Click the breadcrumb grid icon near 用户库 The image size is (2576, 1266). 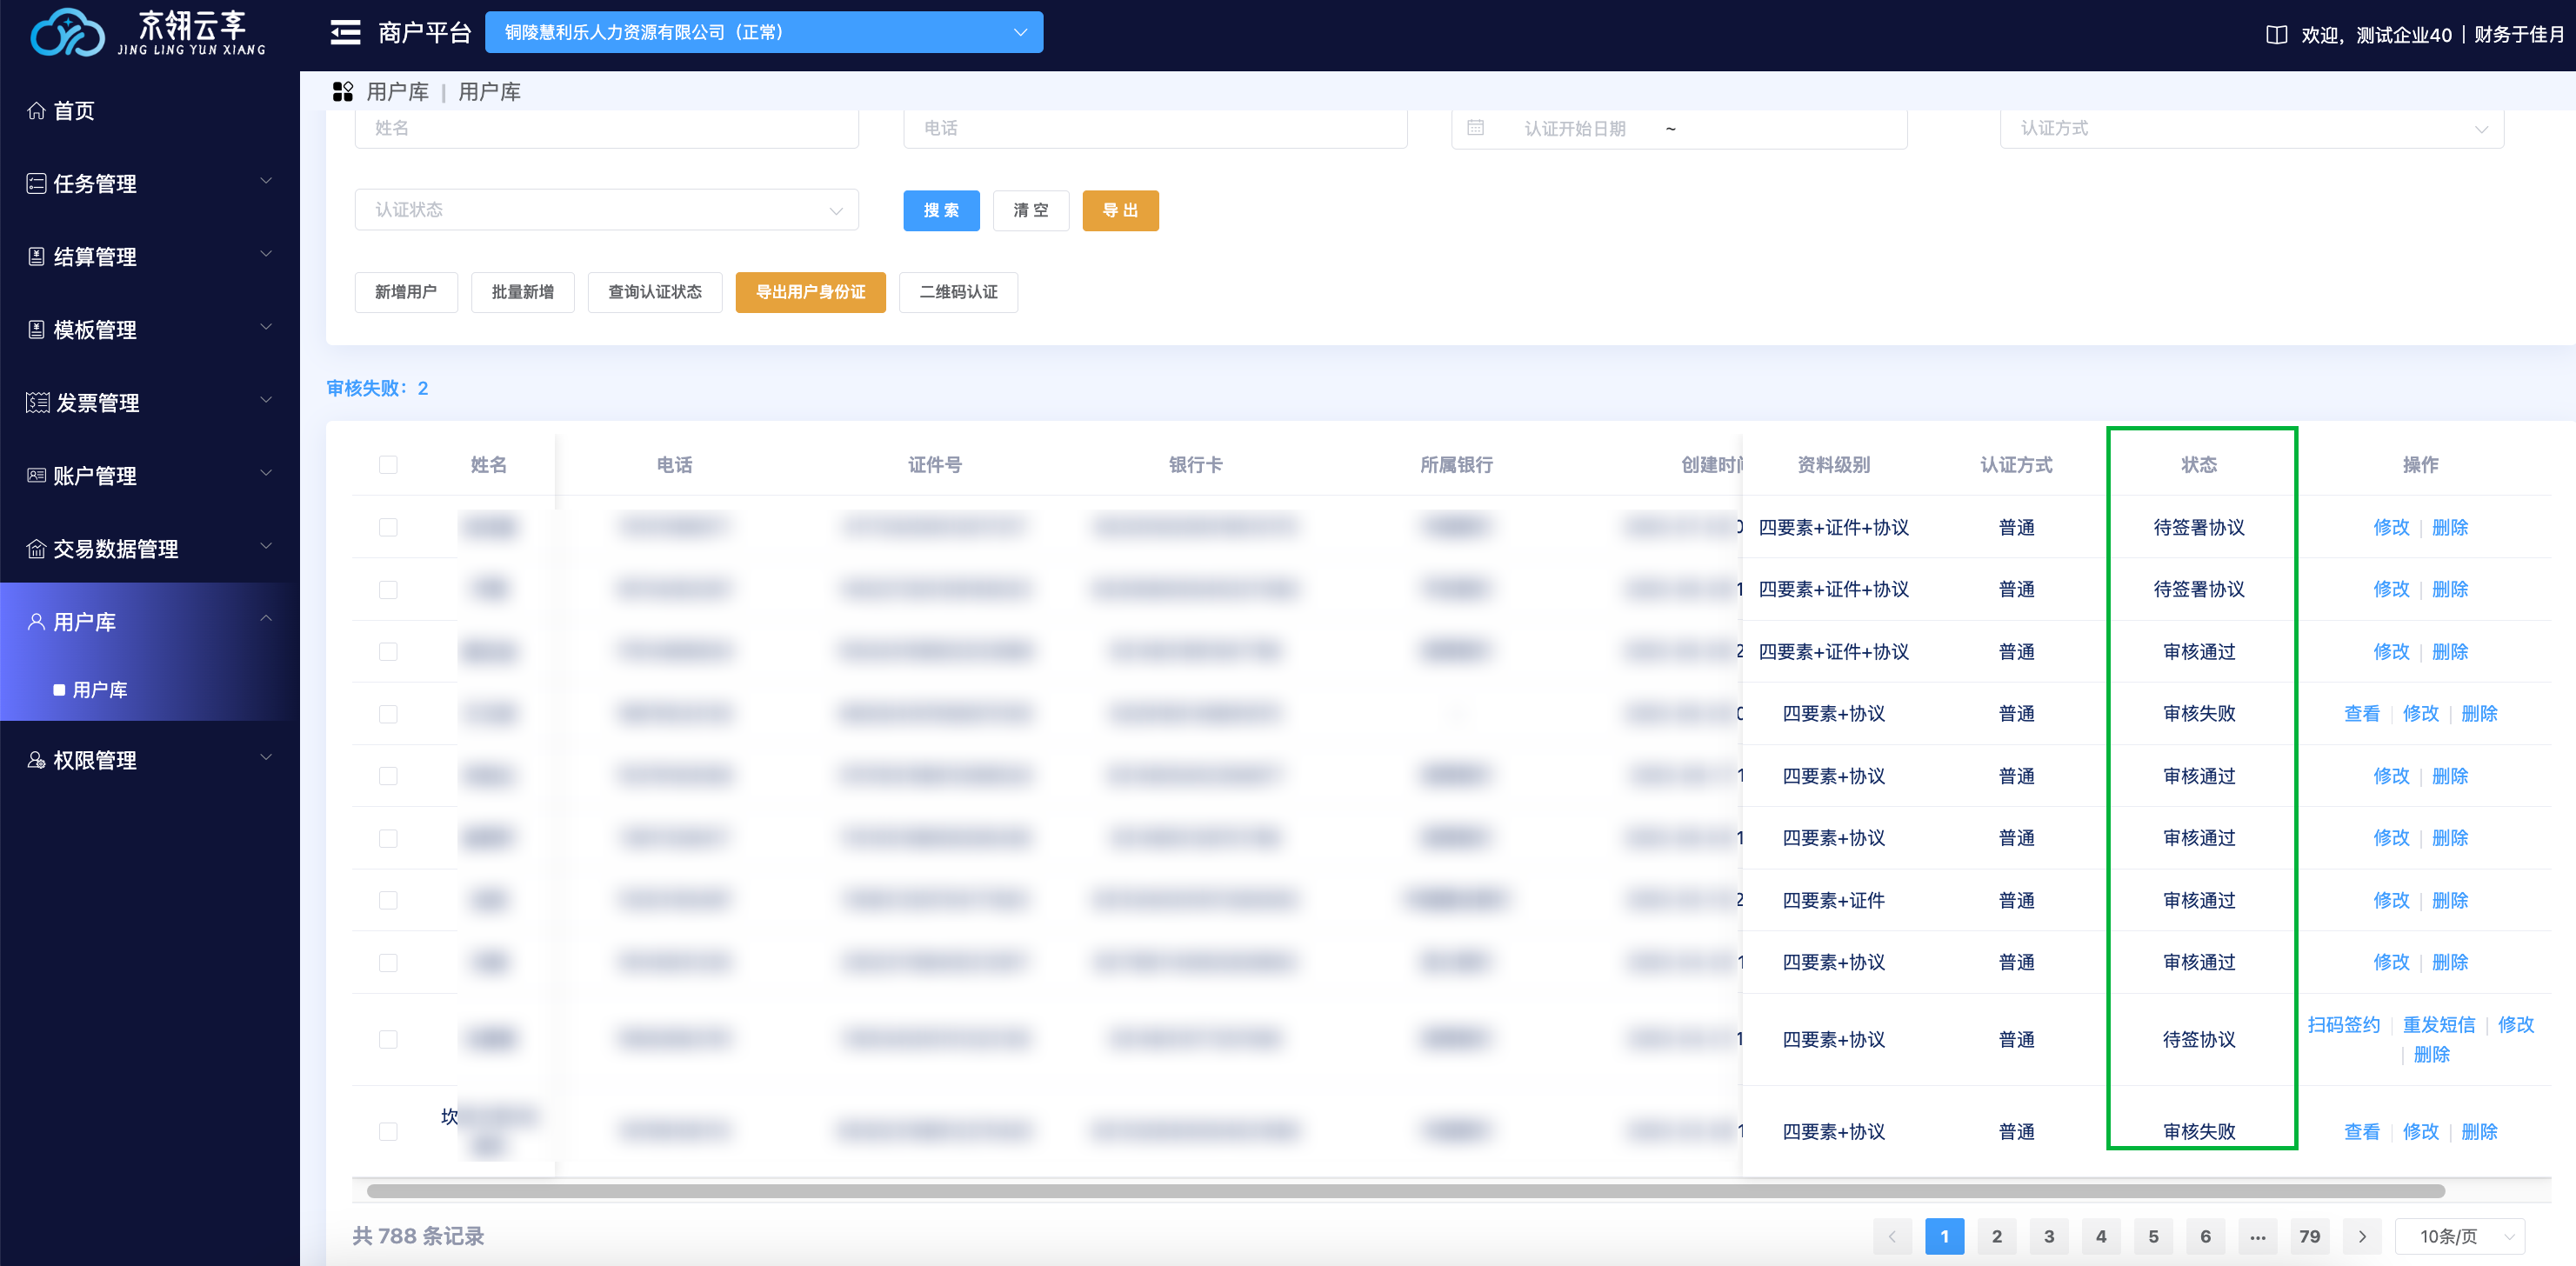coord(343,92)
